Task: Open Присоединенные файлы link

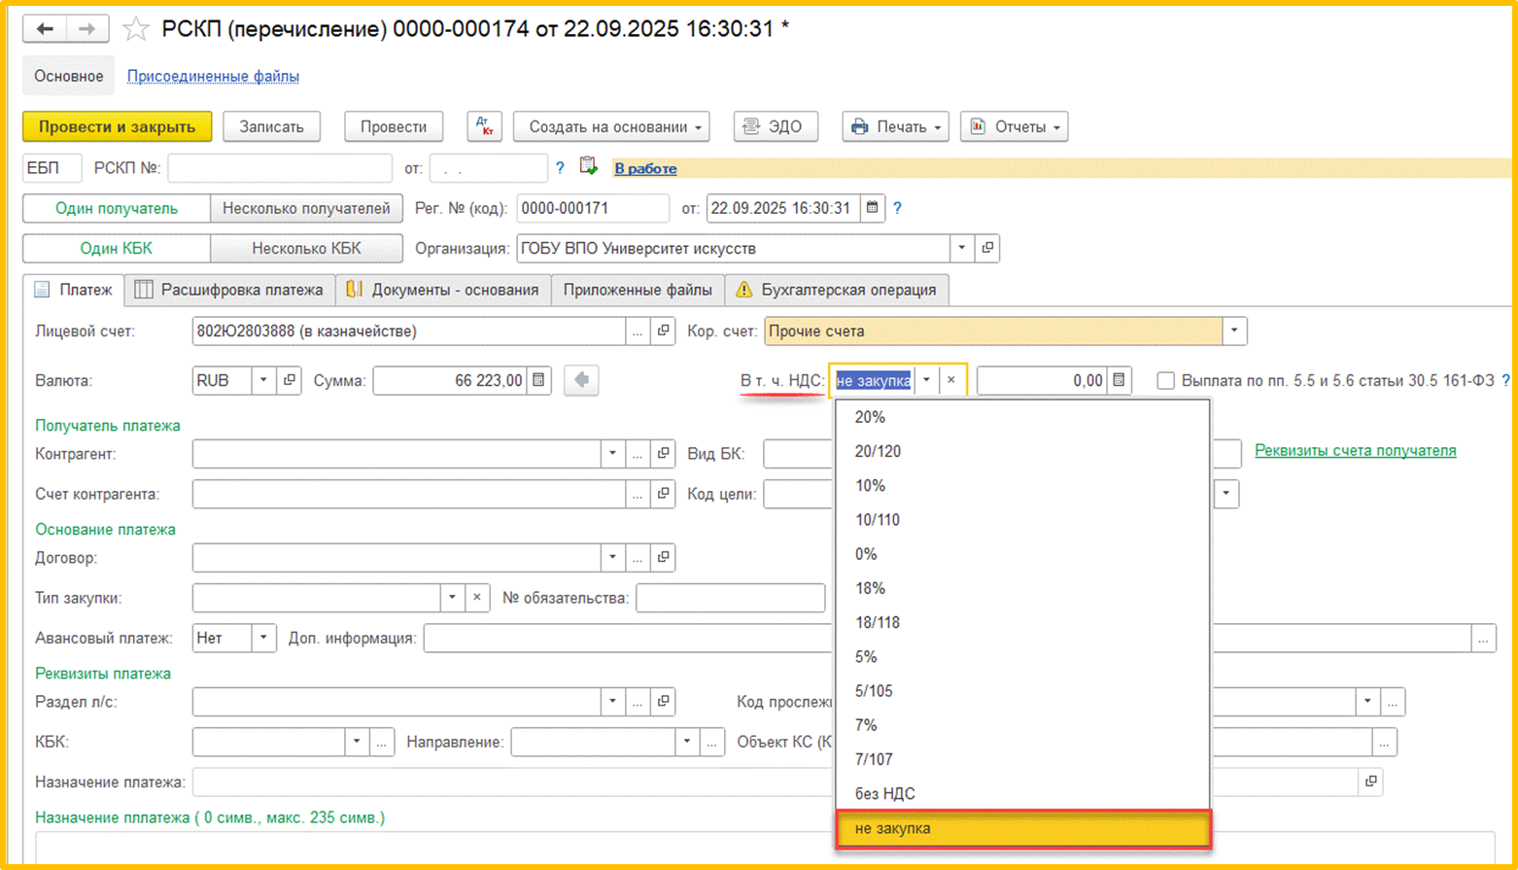Action: click(x=213, y=76)
